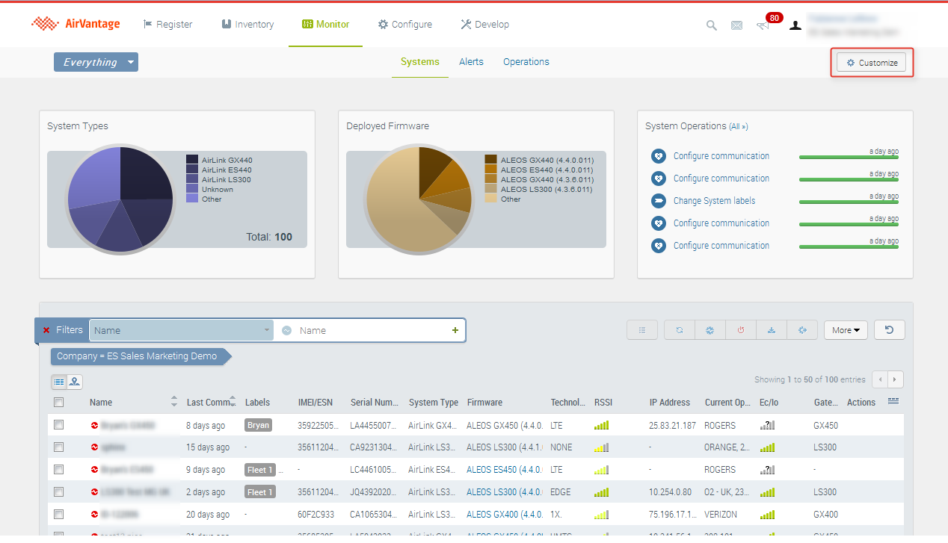
Task: Open the Change System labels link
Action: click(714, 201)
